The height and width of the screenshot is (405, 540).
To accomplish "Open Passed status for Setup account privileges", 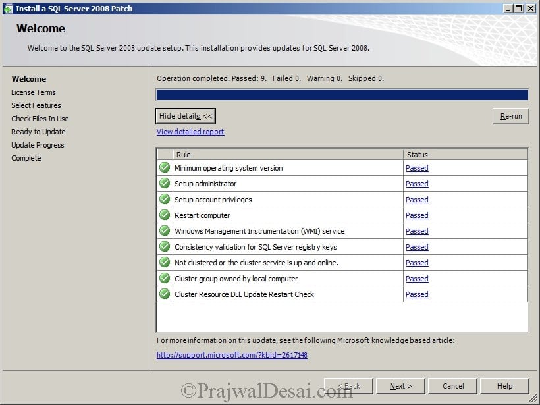I will click(417, 200).
